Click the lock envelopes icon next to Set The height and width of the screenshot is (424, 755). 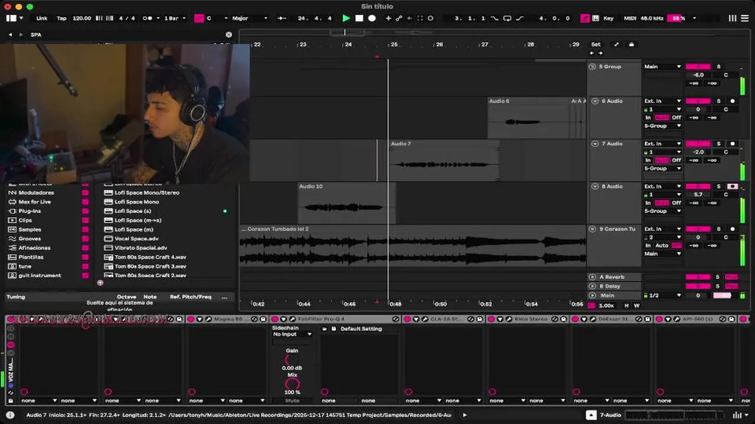click(x=631, y=44)
